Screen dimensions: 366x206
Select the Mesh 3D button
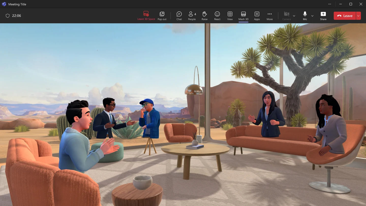point(243,16)
